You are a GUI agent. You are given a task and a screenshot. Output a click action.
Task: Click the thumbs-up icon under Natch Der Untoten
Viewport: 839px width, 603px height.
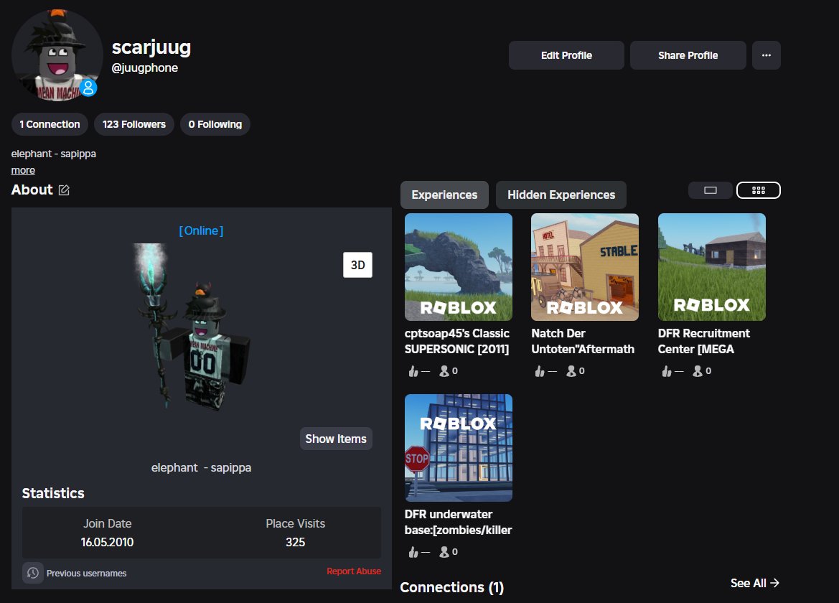539,372
